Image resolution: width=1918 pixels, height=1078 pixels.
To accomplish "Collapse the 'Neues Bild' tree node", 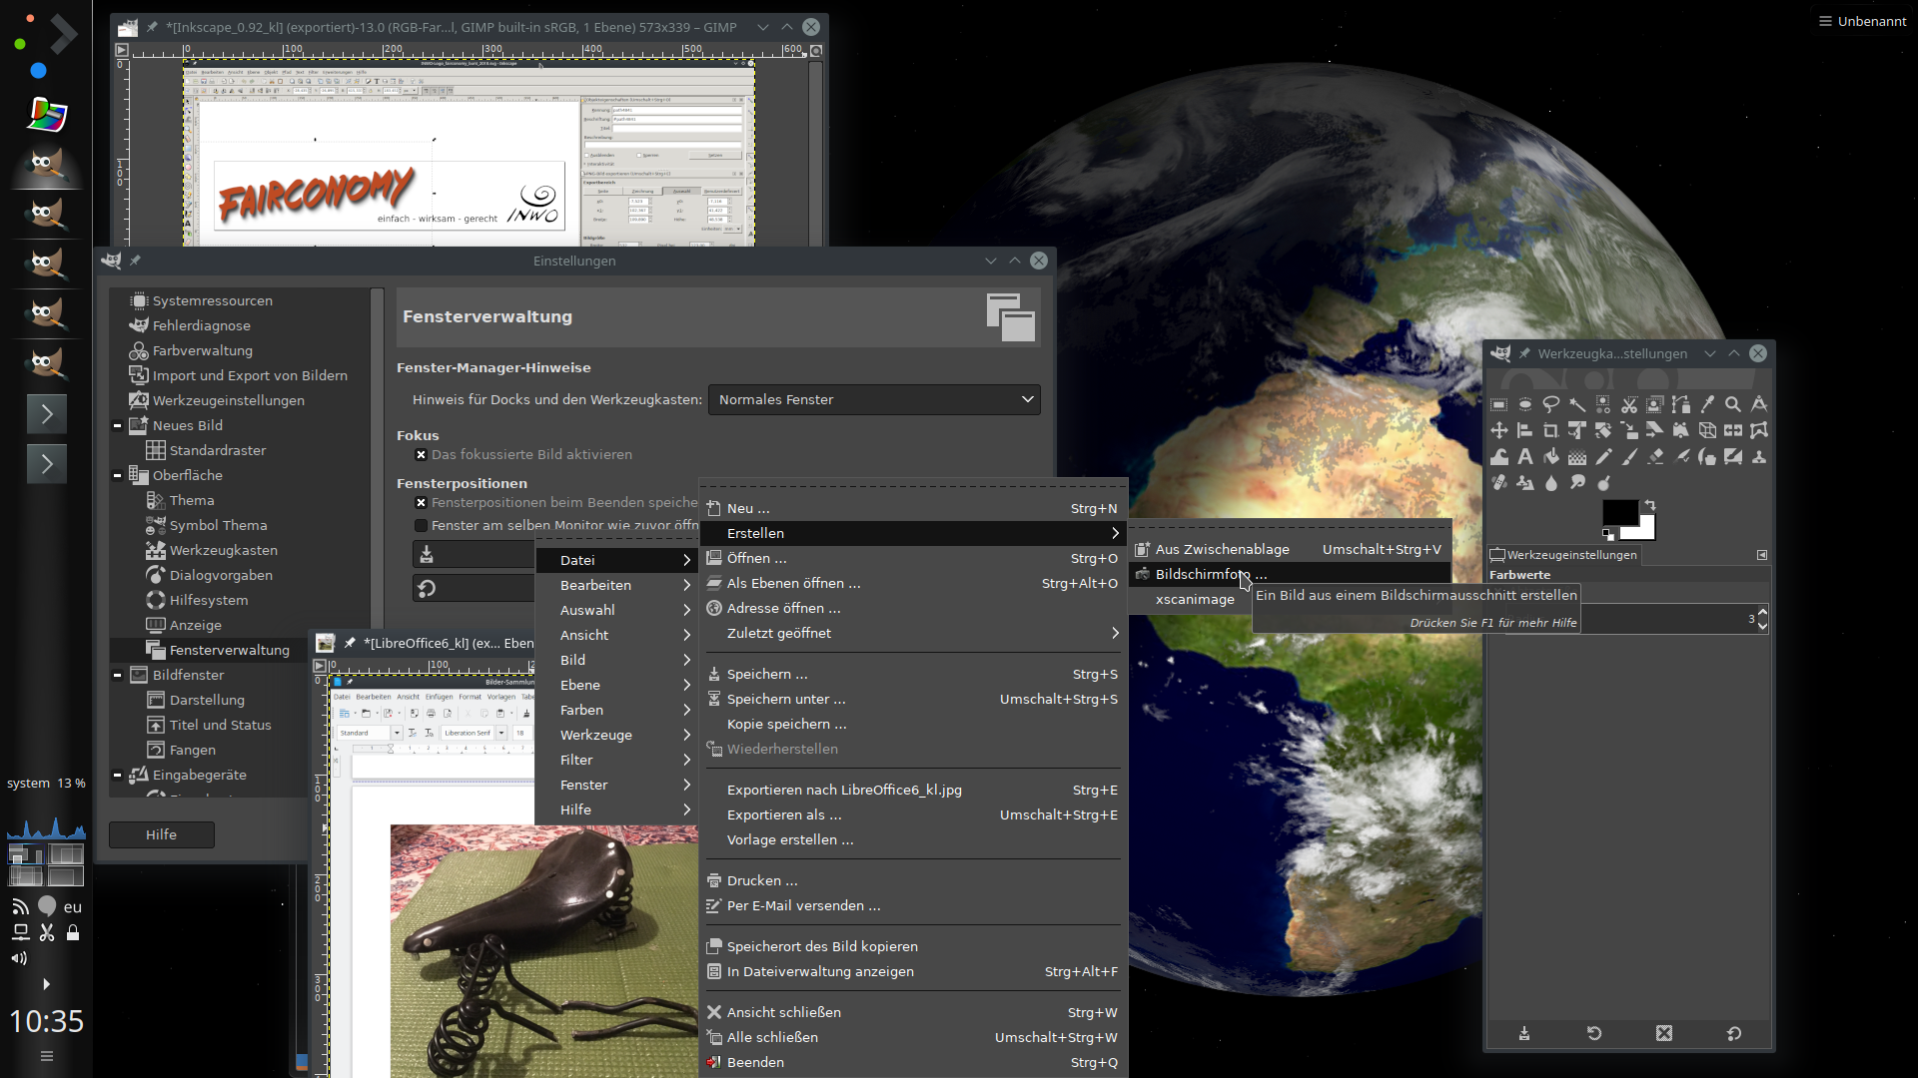I will (x=117, y=426).
